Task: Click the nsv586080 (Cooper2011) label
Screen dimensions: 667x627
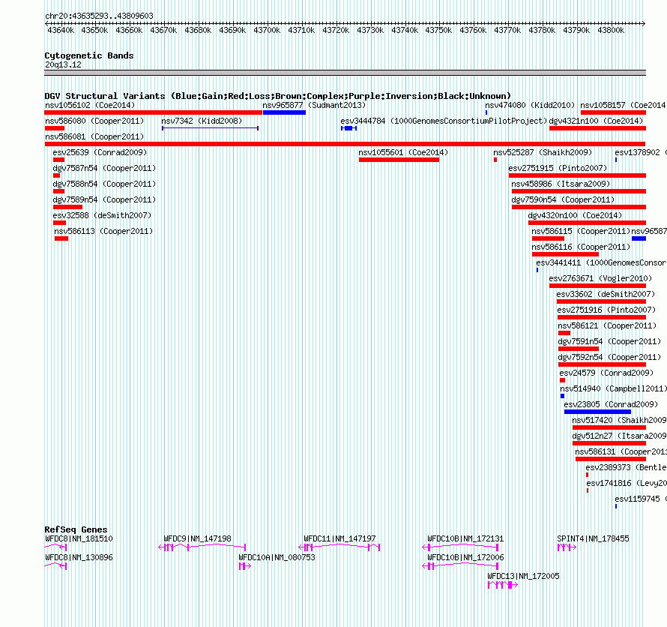Action: tap(94, 121)
